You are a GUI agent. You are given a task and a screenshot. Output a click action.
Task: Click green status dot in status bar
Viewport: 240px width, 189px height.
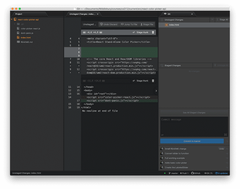click(x=165, y=173)
